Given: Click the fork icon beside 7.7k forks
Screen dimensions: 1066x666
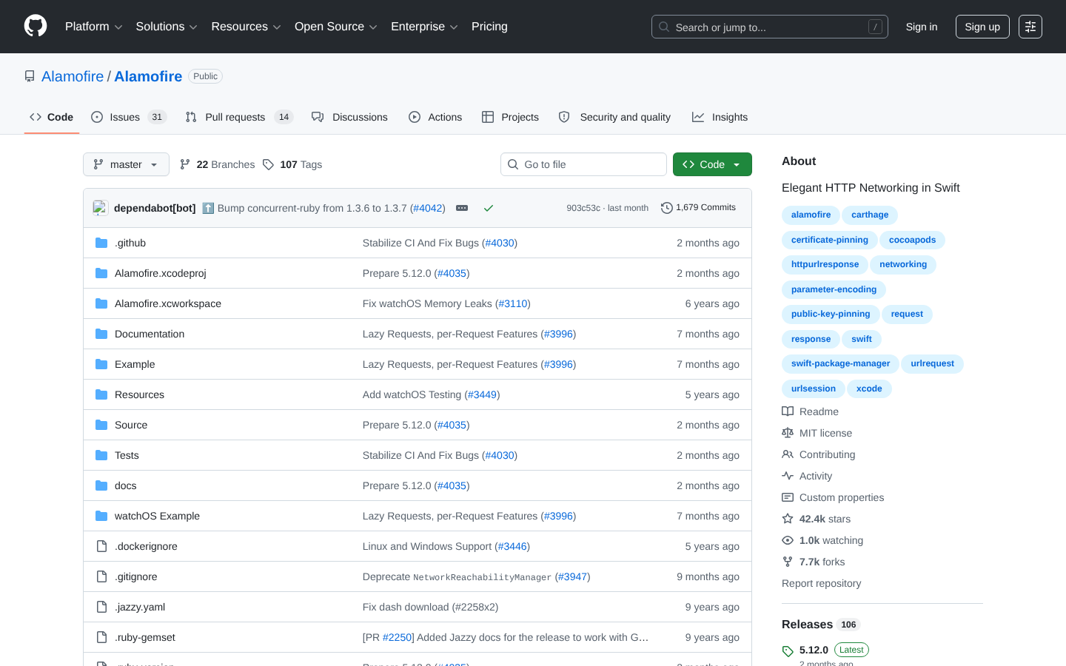Looking at the screenshot, I should pos(788,562).
